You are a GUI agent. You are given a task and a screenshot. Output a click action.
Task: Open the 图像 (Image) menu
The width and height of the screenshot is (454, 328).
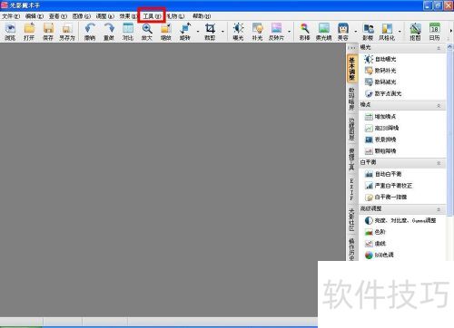(x=82, y=16)
